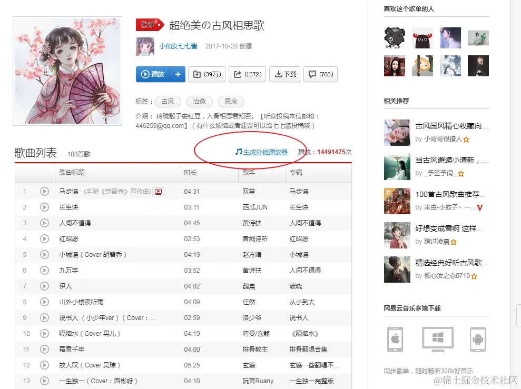Viewport: 521px width, 389px height.
Task: Open album 从小到大
Action: tap(302, 302)
